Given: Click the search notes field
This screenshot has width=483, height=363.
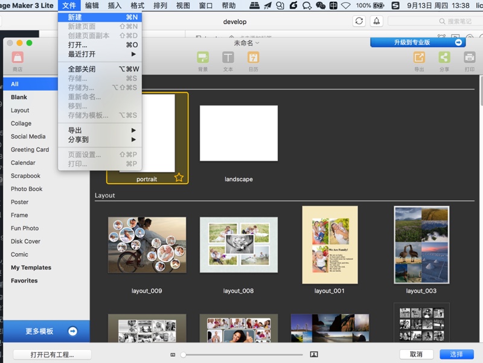Looking at the screenshot, I should [x=434, y=21].
